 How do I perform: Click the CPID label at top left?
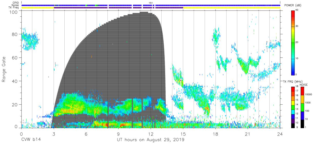(15, 3)
